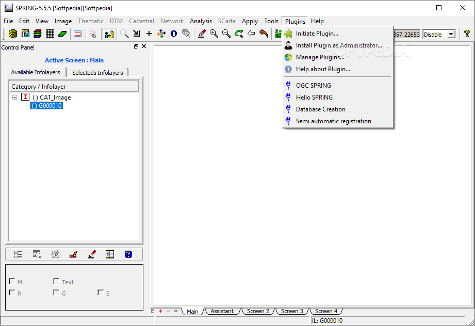
Task: Open the stacked color layers toolbar icon
Action: pyautogui.click(x=38, y=34)
